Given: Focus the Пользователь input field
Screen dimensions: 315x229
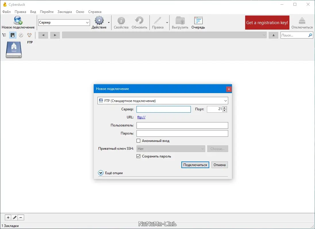Looking at the screenshot, I should click(182, 125).
